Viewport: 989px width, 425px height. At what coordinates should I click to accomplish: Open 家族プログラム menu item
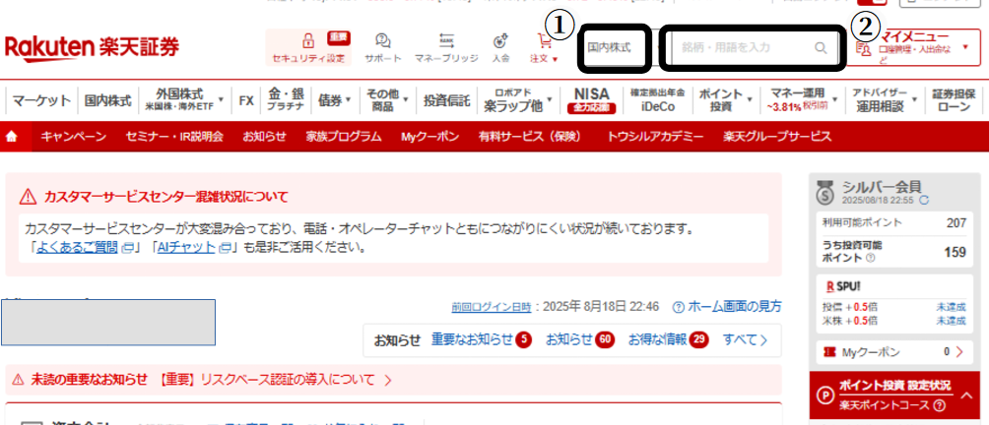pos(344,137)
